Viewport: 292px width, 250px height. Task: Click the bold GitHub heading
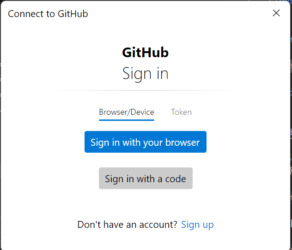[x=145, y=53]
